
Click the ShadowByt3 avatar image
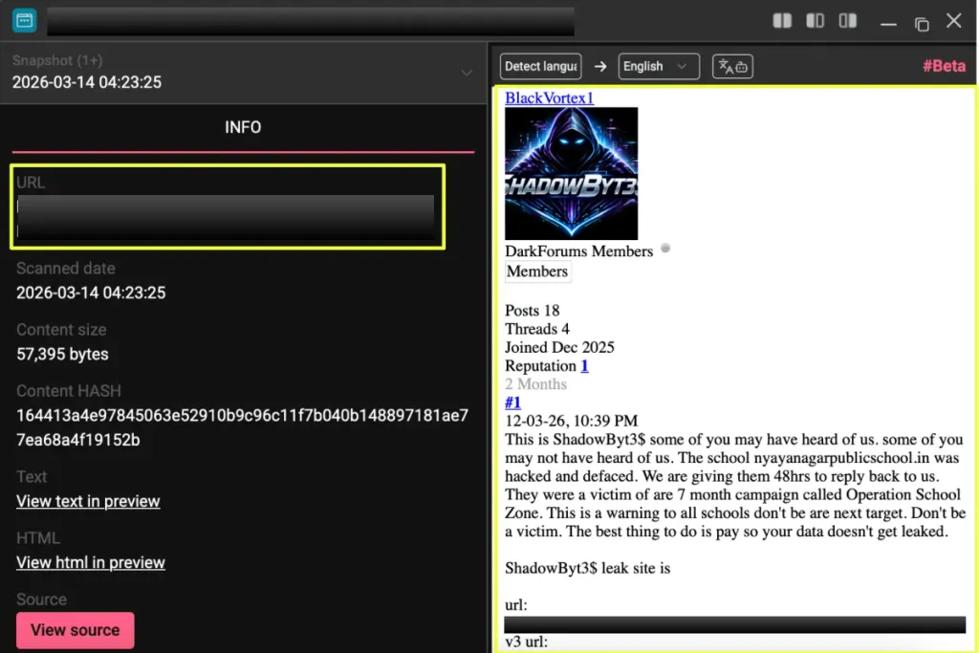[x=571, y=173]
